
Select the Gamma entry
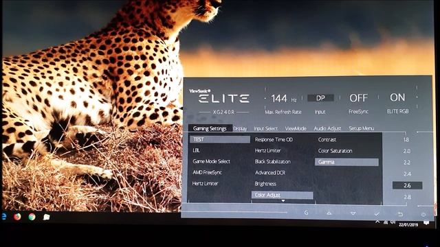[x=346, y=162]
